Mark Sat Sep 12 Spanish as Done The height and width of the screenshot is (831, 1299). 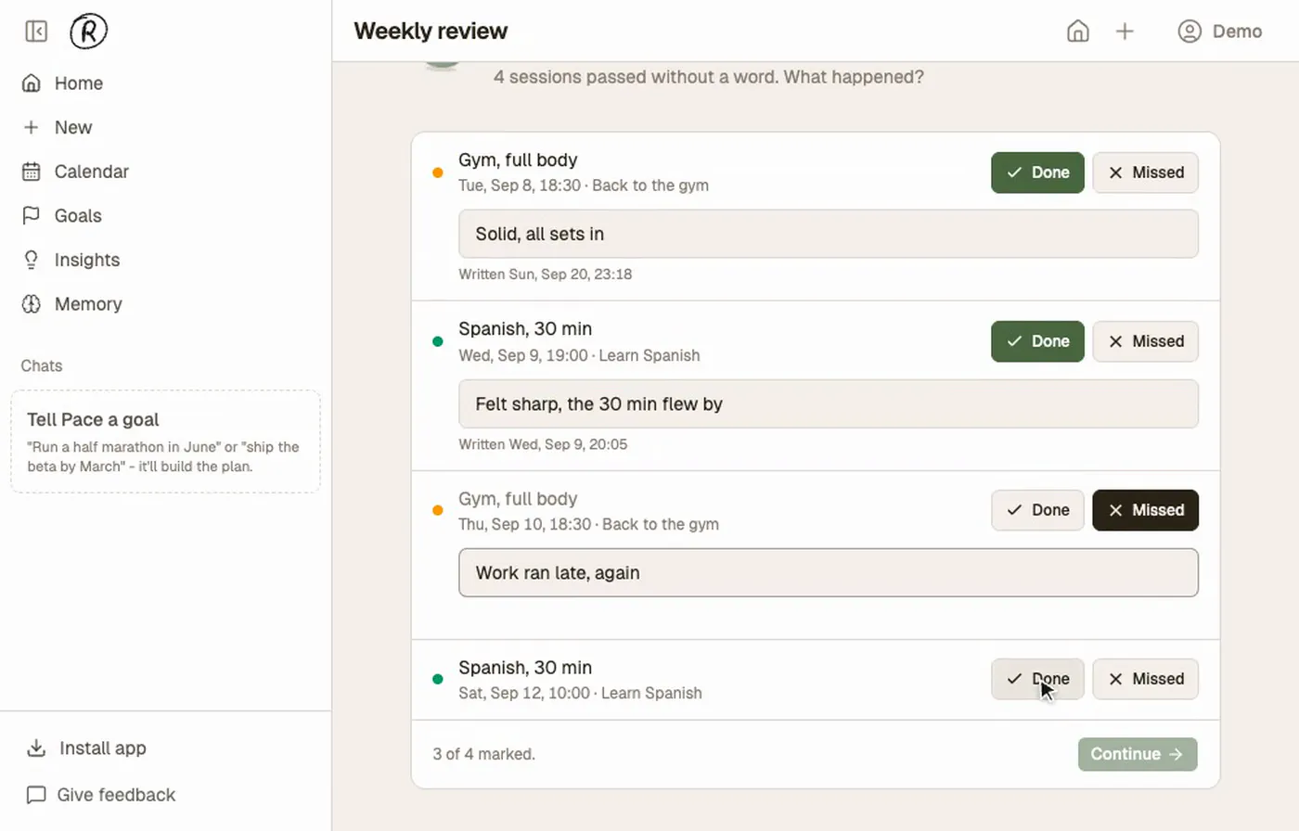(x=1037, y=679)
